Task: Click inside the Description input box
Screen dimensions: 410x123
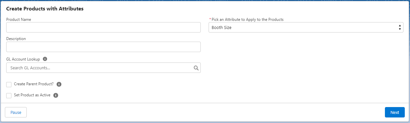Action: (103, 47)
